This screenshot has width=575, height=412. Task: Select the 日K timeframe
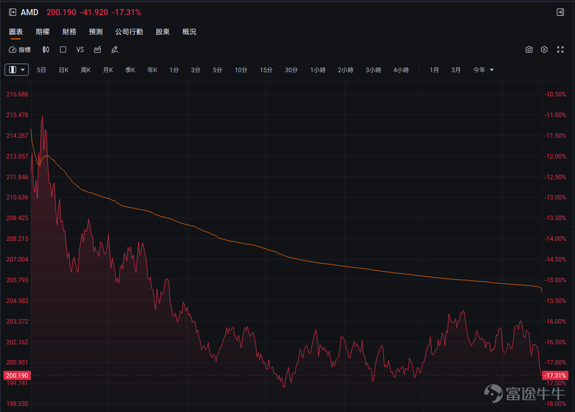[x=64, y=70]
